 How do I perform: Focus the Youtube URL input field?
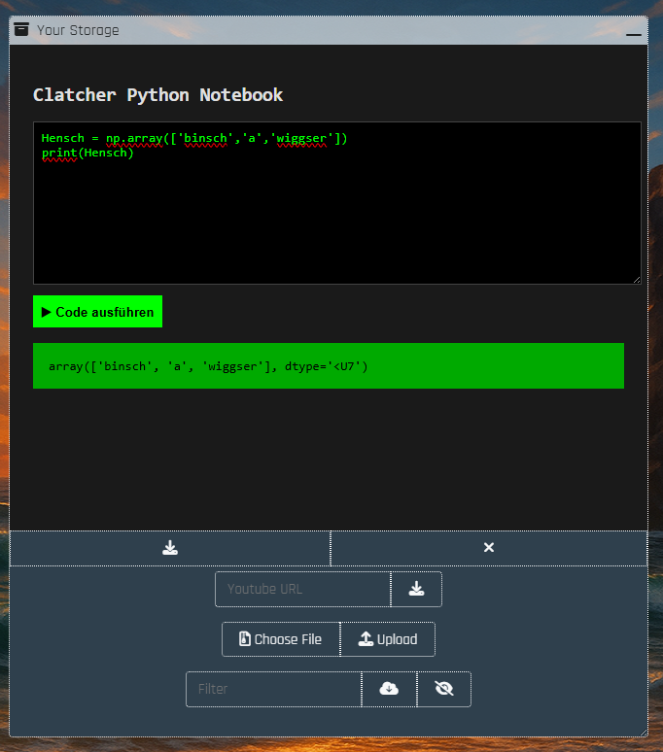coord(302,589)
